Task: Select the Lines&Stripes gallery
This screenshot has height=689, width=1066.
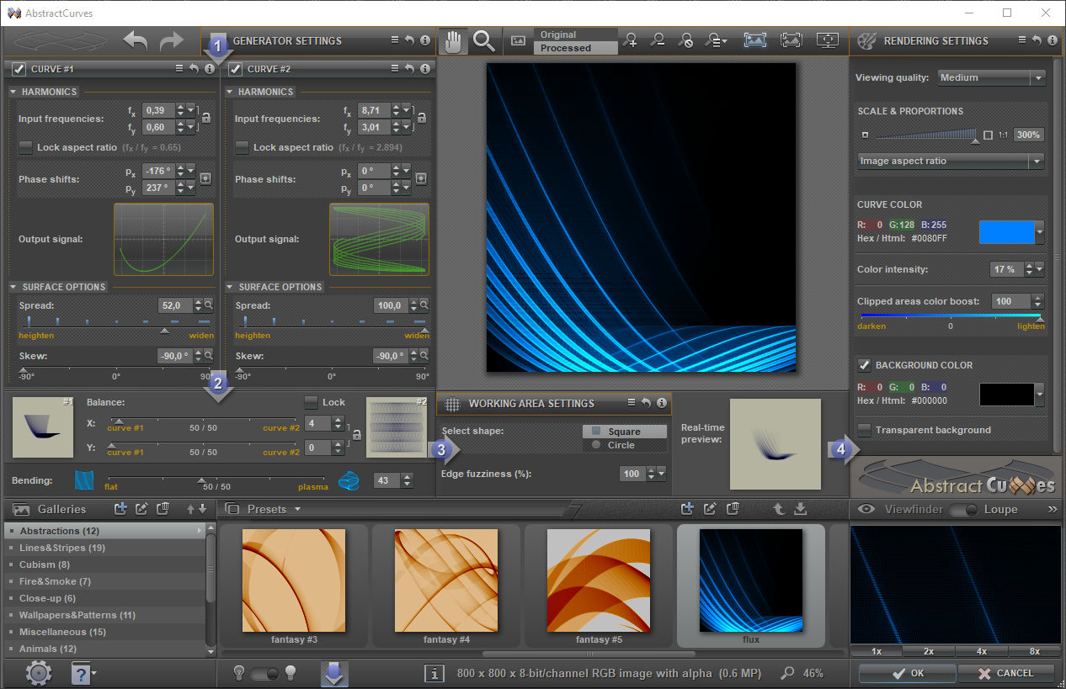Action: 62,548
